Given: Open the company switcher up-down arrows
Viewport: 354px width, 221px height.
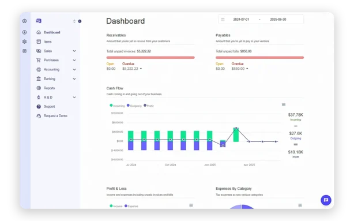Looking at the screenshot, I should click(74, 21).
